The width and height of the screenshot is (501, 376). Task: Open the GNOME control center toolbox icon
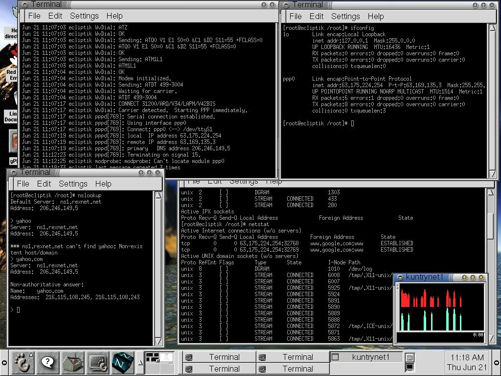(x=73, y=362)
